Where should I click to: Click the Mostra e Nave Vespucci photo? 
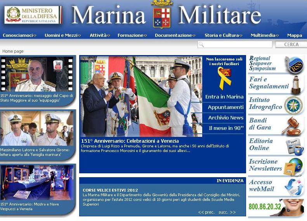click(x=37, y=183)
